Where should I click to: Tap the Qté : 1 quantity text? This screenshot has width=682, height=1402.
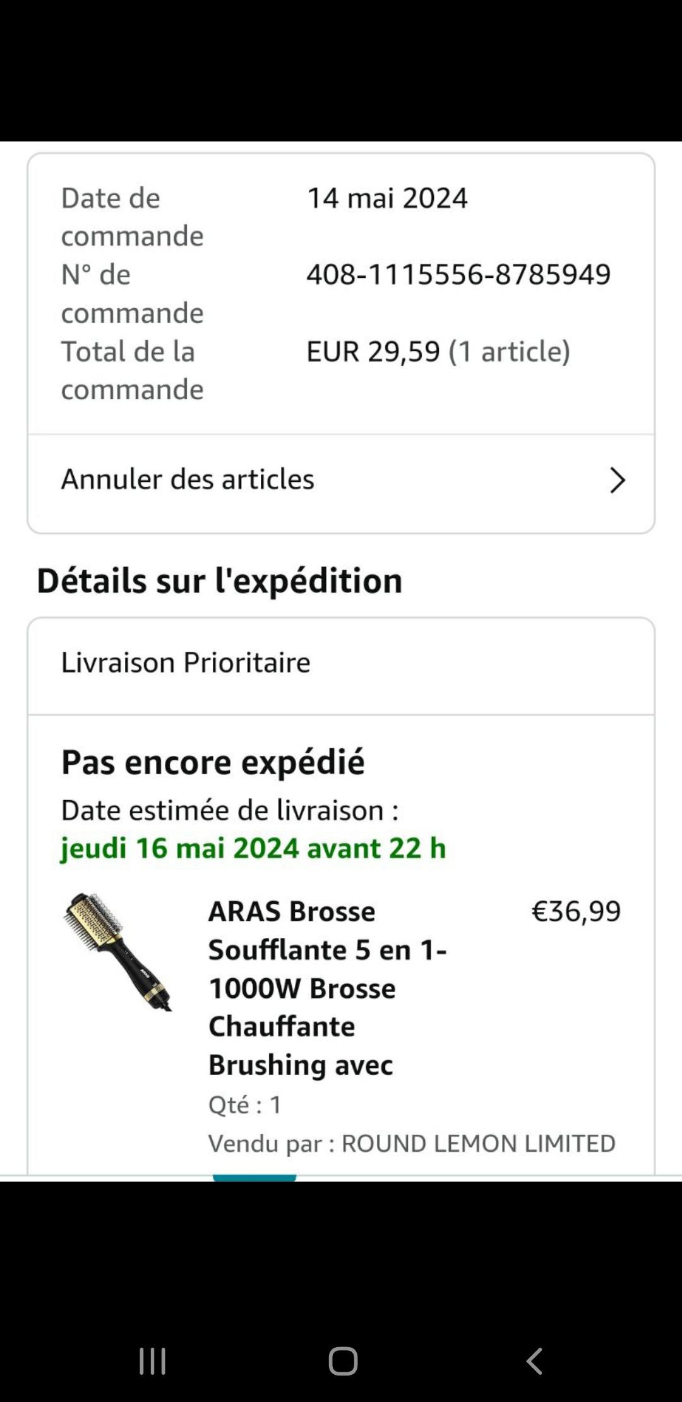tap(245, 1105)
